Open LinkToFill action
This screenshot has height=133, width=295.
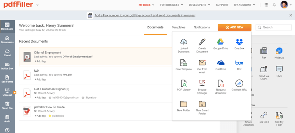(x=264, y=118)
